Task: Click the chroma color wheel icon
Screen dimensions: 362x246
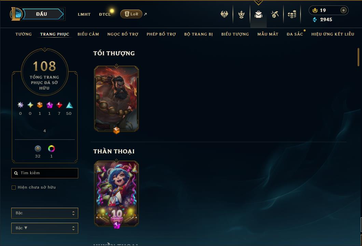Action: tap(52, 149)
